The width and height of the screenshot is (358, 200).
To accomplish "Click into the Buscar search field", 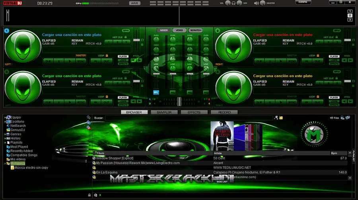I will coord(189,118).
